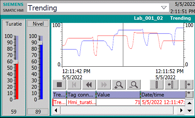This screenshot has height=118, width=195.
Task: Click the Nivel slider handle
Action: pos(41,43)
